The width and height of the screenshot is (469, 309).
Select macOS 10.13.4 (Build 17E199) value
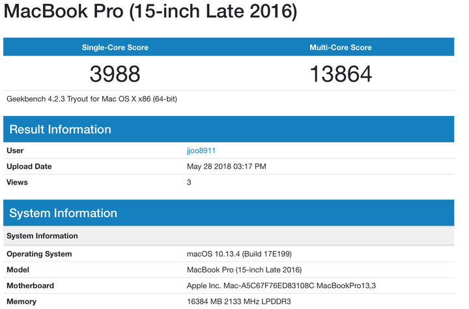pyautogui.click(x=239, y=254)
